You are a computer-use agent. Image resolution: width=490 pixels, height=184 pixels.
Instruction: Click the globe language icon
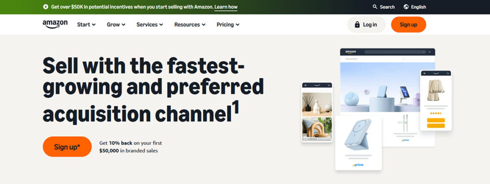coord(406,7)
